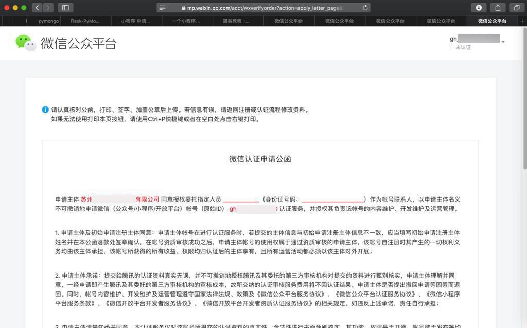Open Safari downloads list

coord(479,8)
